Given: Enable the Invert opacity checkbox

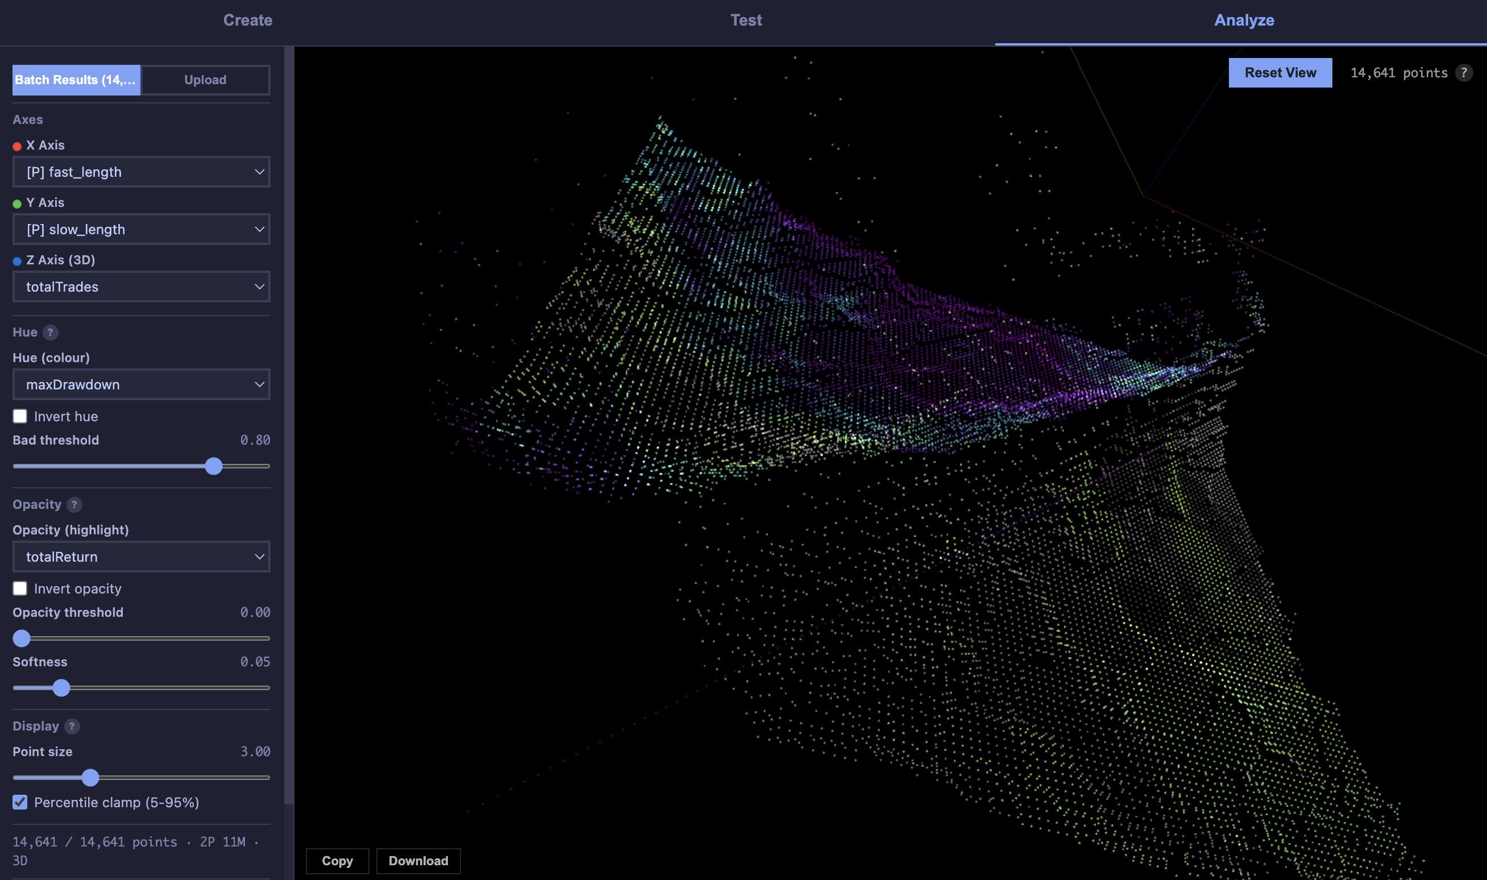Looking at the screenshot, I should click(20, 588).
